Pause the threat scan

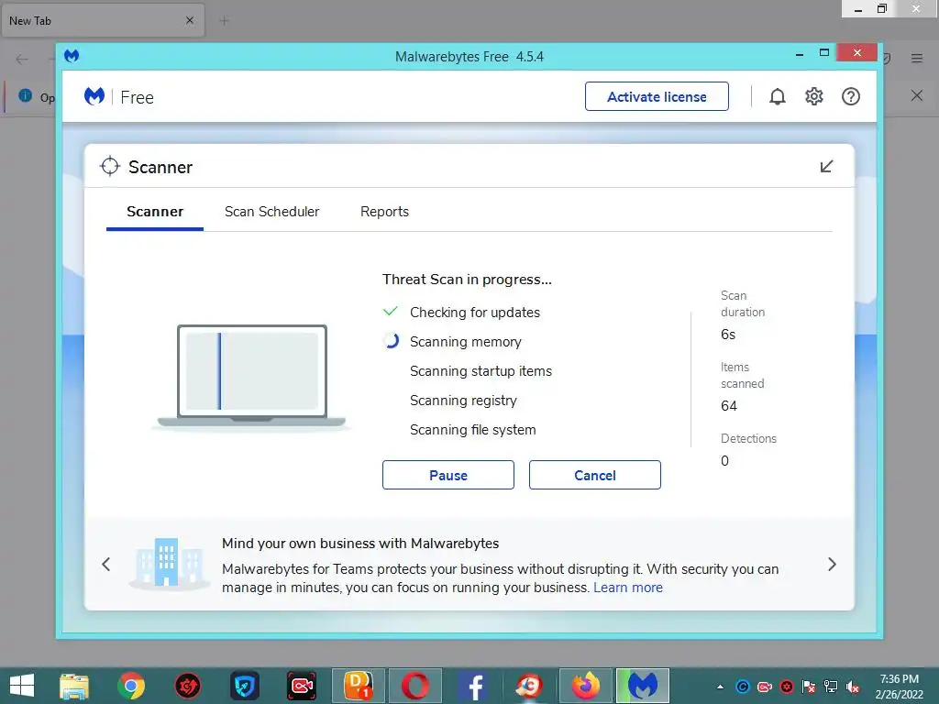coord(447,475)
